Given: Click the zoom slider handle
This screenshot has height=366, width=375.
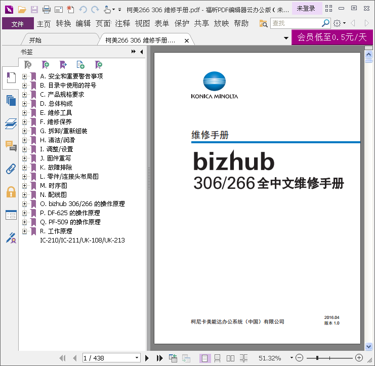Looking at the screenshot, I should 317,358.
